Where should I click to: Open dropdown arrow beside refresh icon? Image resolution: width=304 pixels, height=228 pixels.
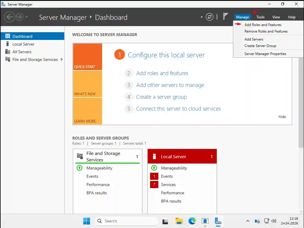click(x=202, y=17)
